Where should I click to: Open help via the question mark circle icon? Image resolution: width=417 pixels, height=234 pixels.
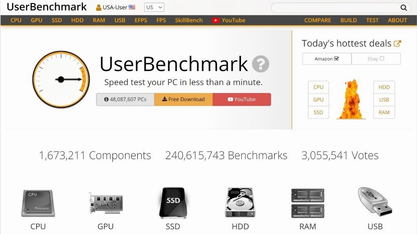point(260,65)
